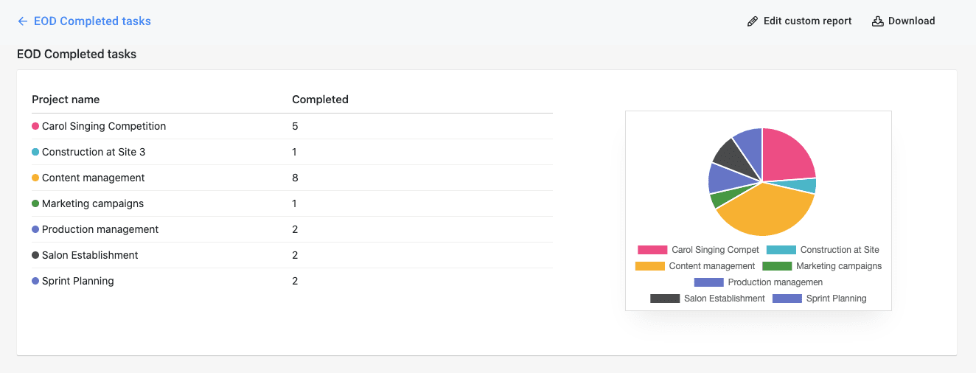Select the Sprint Planning table row

click(292, 281)
